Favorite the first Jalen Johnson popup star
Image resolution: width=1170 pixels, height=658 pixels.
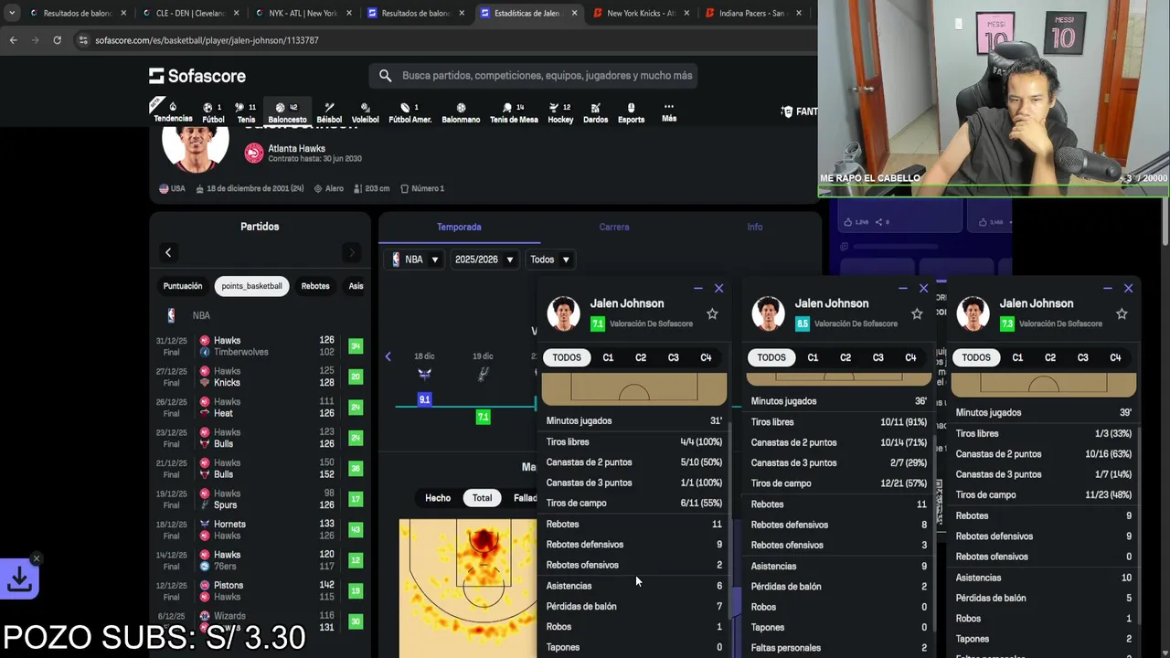[712, 313]
